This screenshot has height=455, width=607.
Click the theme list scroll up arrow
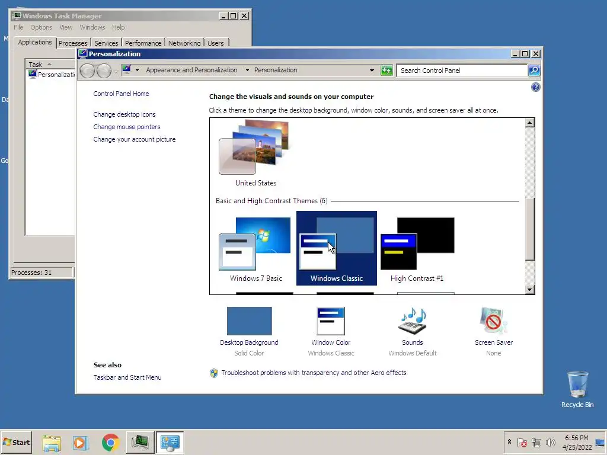(529, 123)
